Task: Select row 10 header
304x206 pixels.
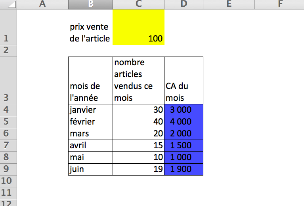Action: (8, 181)
